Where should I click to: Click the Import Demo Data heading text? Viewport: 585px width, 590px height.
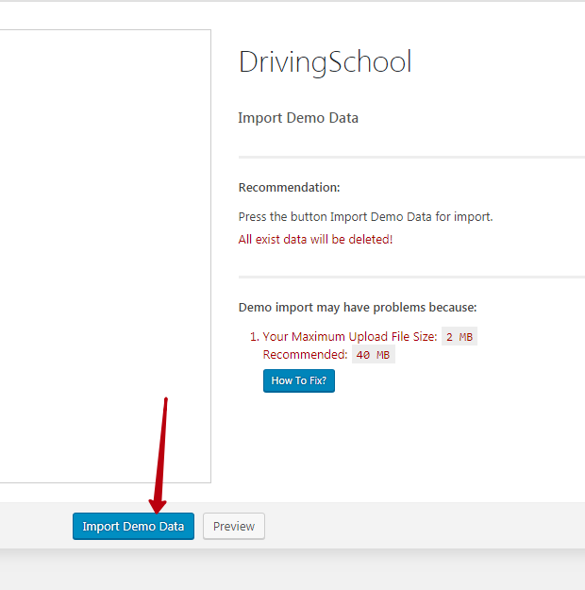tap(298, 118)
